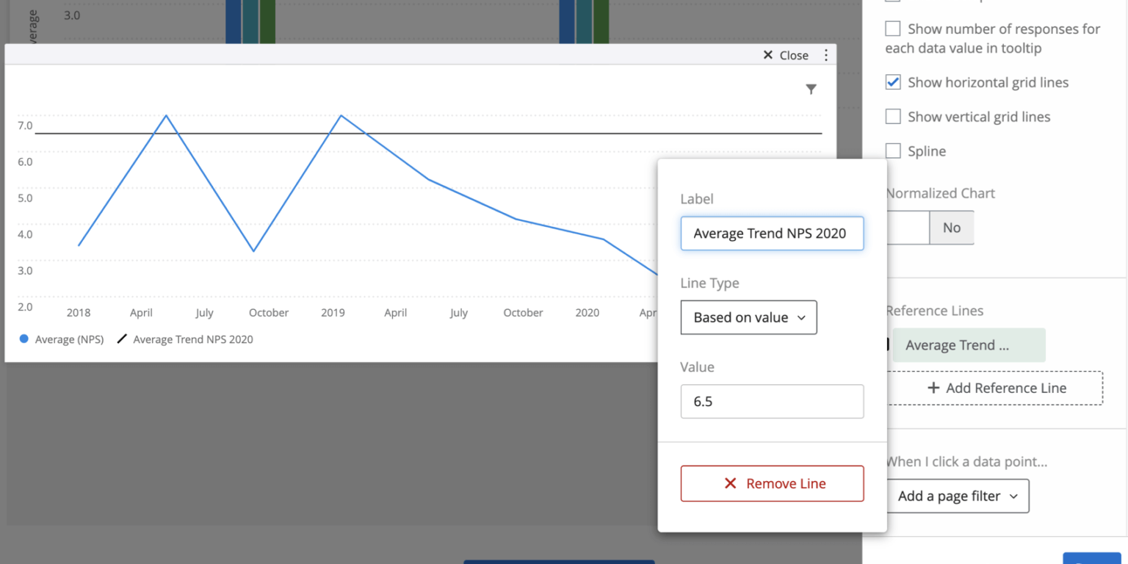This screenshot has width=1128, height=564.
Task: Enable the Spline option
Action: click(x=892, y=151)
